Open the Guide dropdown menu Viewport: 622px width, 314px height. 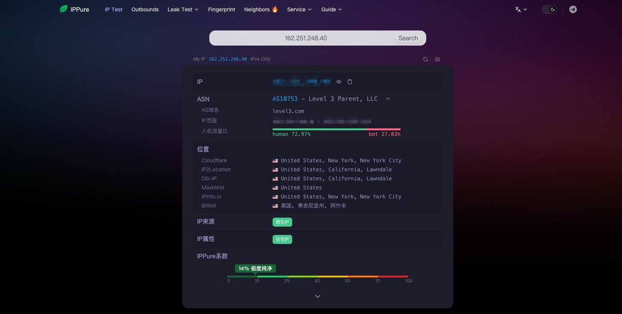[331, 9]
